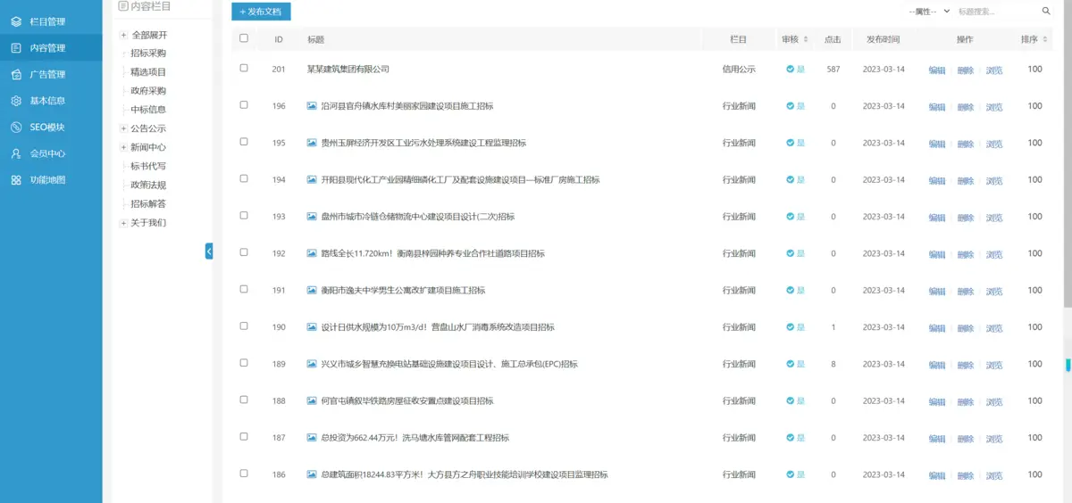Screen dimensions: 1072x503
Task: Check the box for row ID 192
Action: (244, 252)
